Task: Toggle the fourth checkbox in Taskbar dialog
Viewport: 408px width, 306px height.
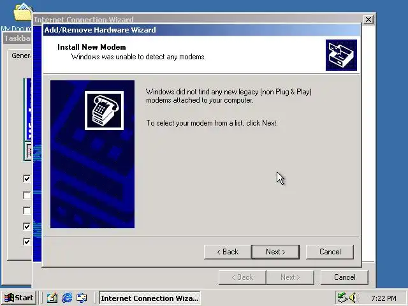Action: coord(27,226)
